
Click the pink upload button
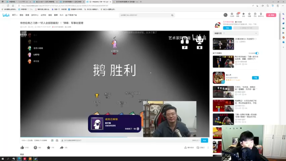click(271, 15)
